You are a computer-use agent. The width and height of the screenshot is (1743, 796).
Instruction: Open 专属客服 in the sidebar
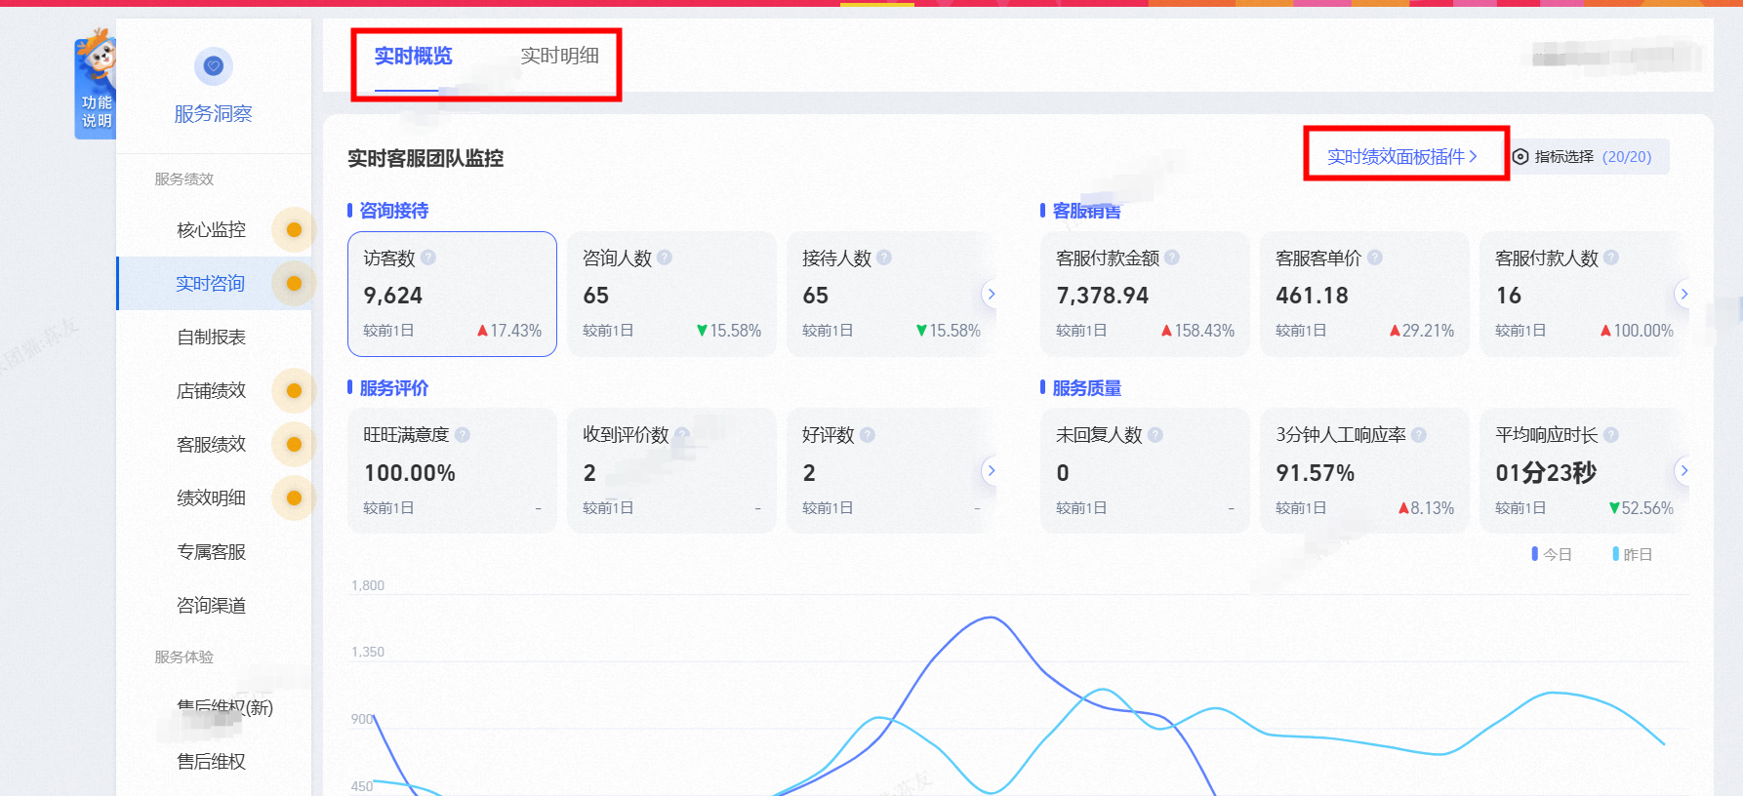[x=212, y=552]
